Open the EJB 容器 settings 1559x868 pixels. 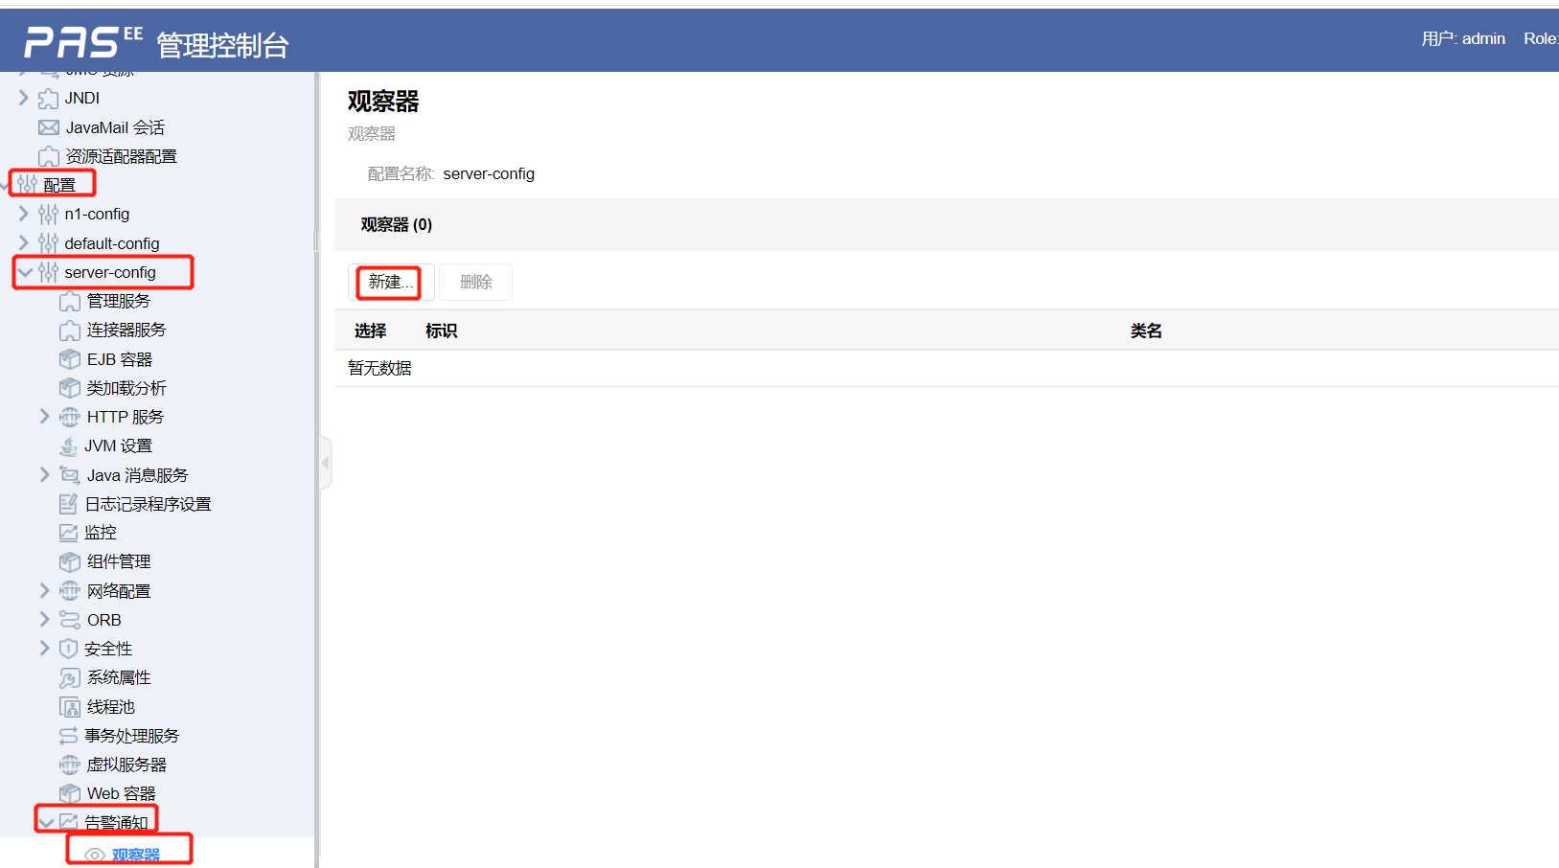click(119, 358)
